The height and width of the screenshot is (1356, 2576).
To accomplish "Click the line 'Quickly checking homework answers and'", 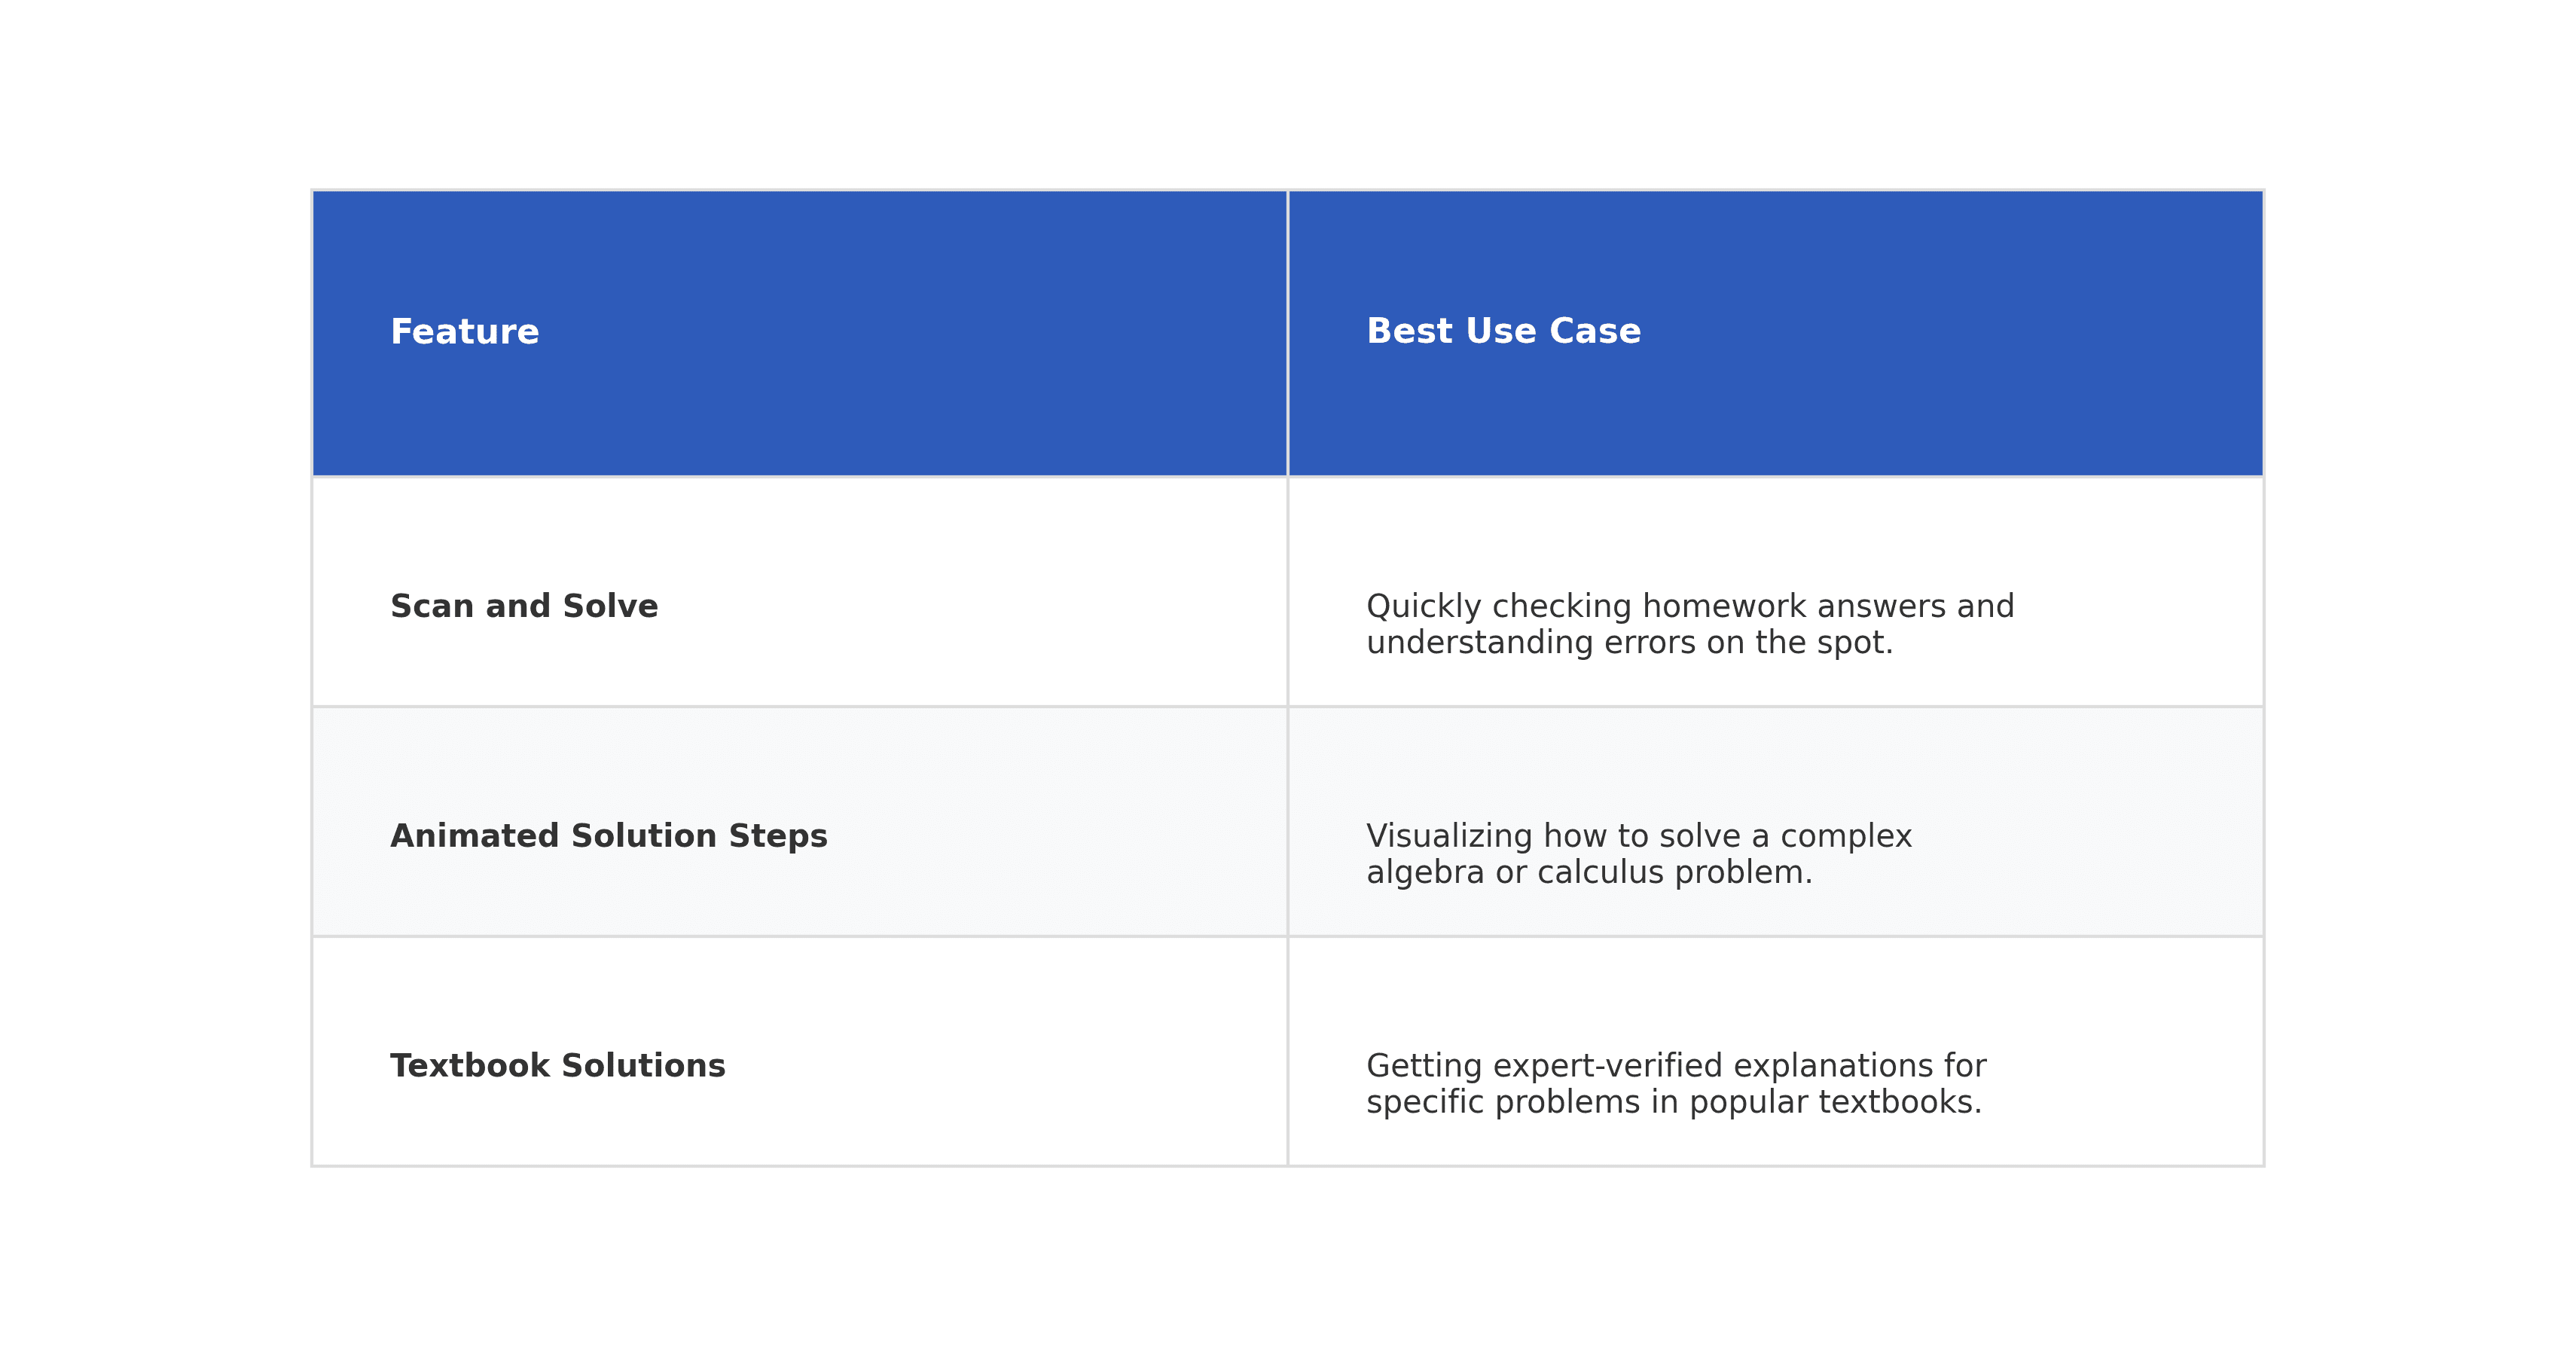I will pyautogui.click(x=1690, y=606).
